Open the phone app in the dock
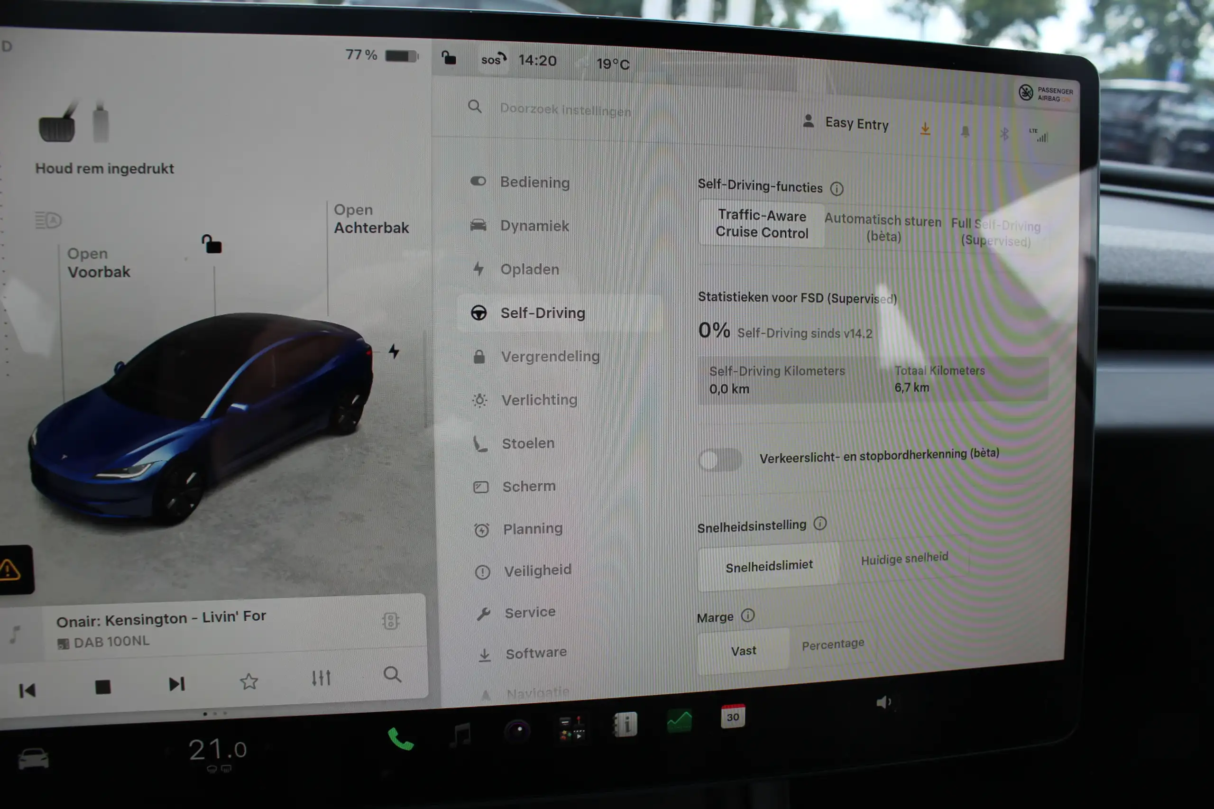Image resolution: width=1214 pixels, height=809 pixels. pos(400,739)
